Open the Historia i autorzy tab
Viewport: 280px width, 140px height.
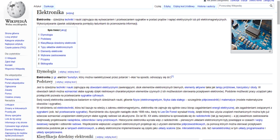click(x=206, y=6)
